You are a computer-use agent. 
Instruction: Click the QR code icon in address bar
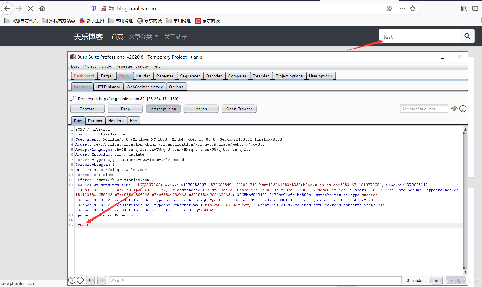[x=390, y=8]
